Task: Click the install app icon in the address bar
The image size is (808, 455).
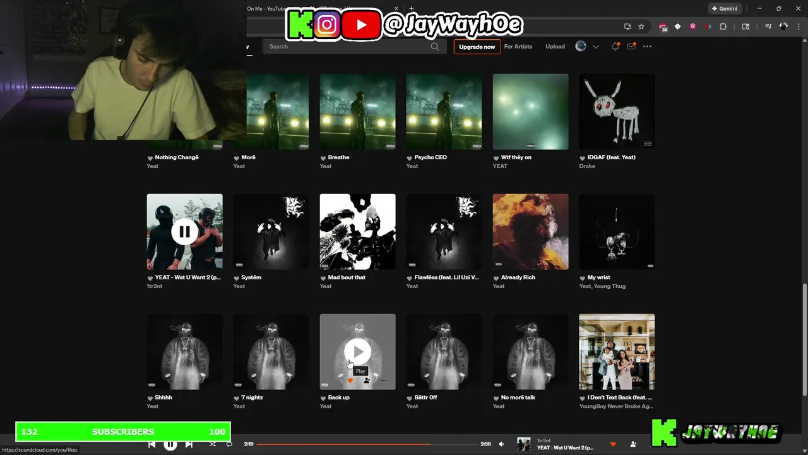Action: 627,27
